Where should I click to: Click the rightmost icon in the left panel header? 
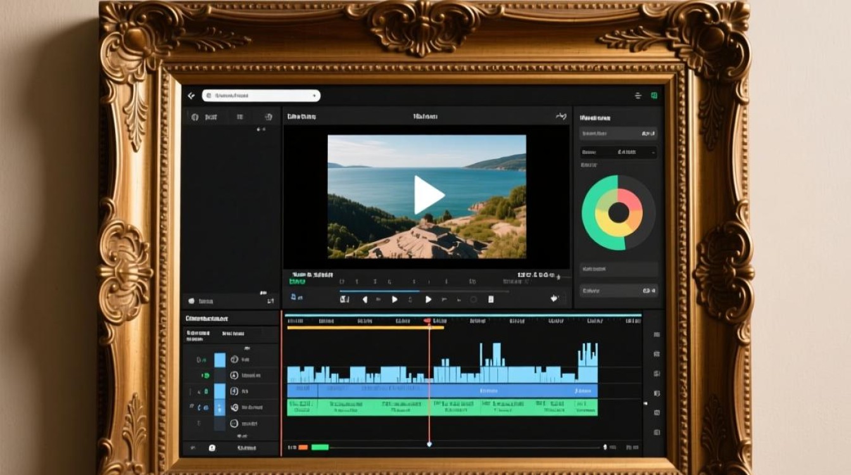pyautogui.click(x=268, y=117)
